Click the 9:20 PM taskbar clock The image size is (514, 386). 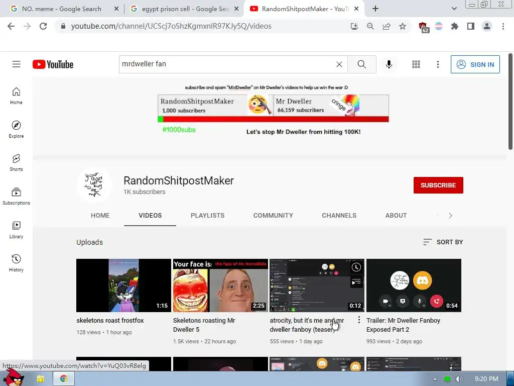[x=486, y=379]
